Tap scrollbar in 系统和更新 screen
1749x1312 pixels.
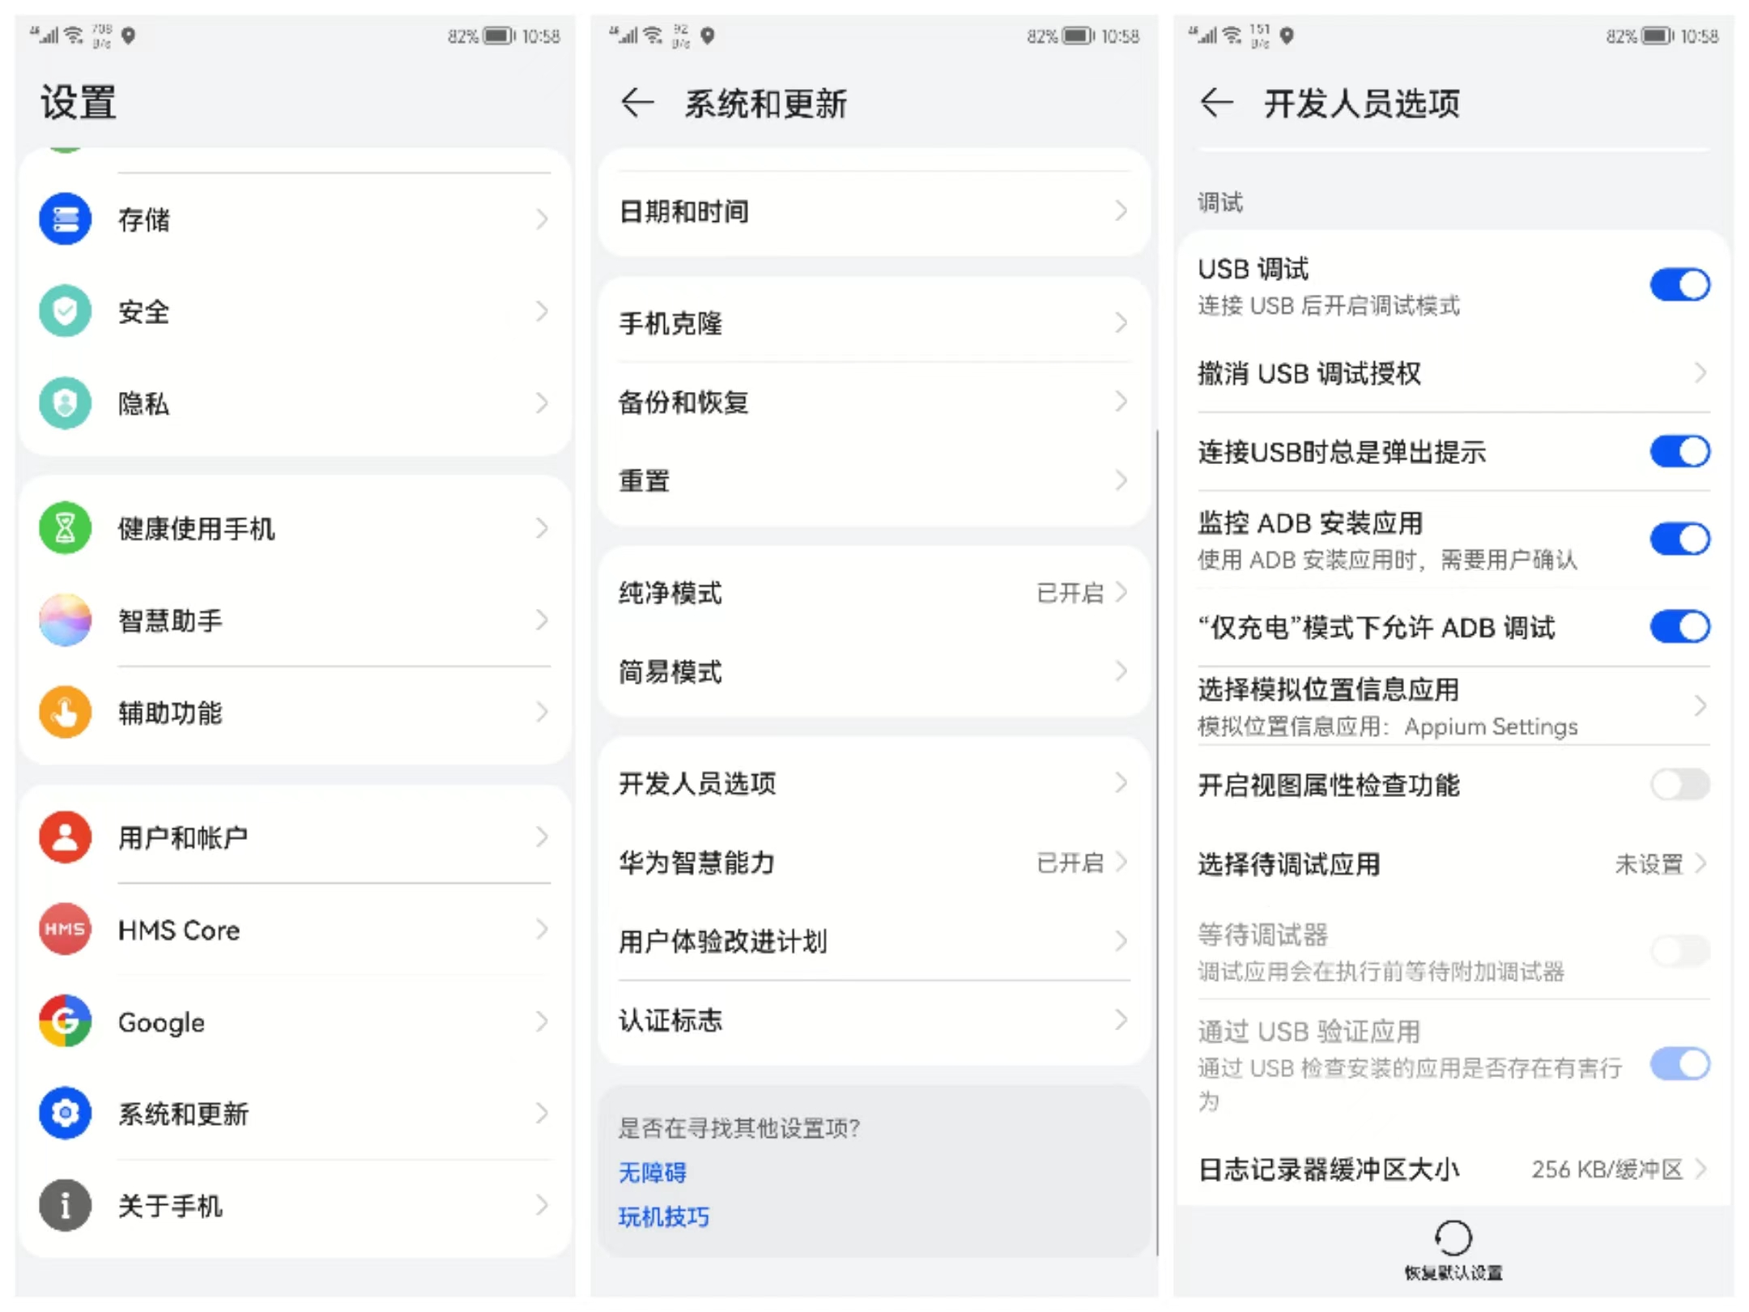[1157, 842]
